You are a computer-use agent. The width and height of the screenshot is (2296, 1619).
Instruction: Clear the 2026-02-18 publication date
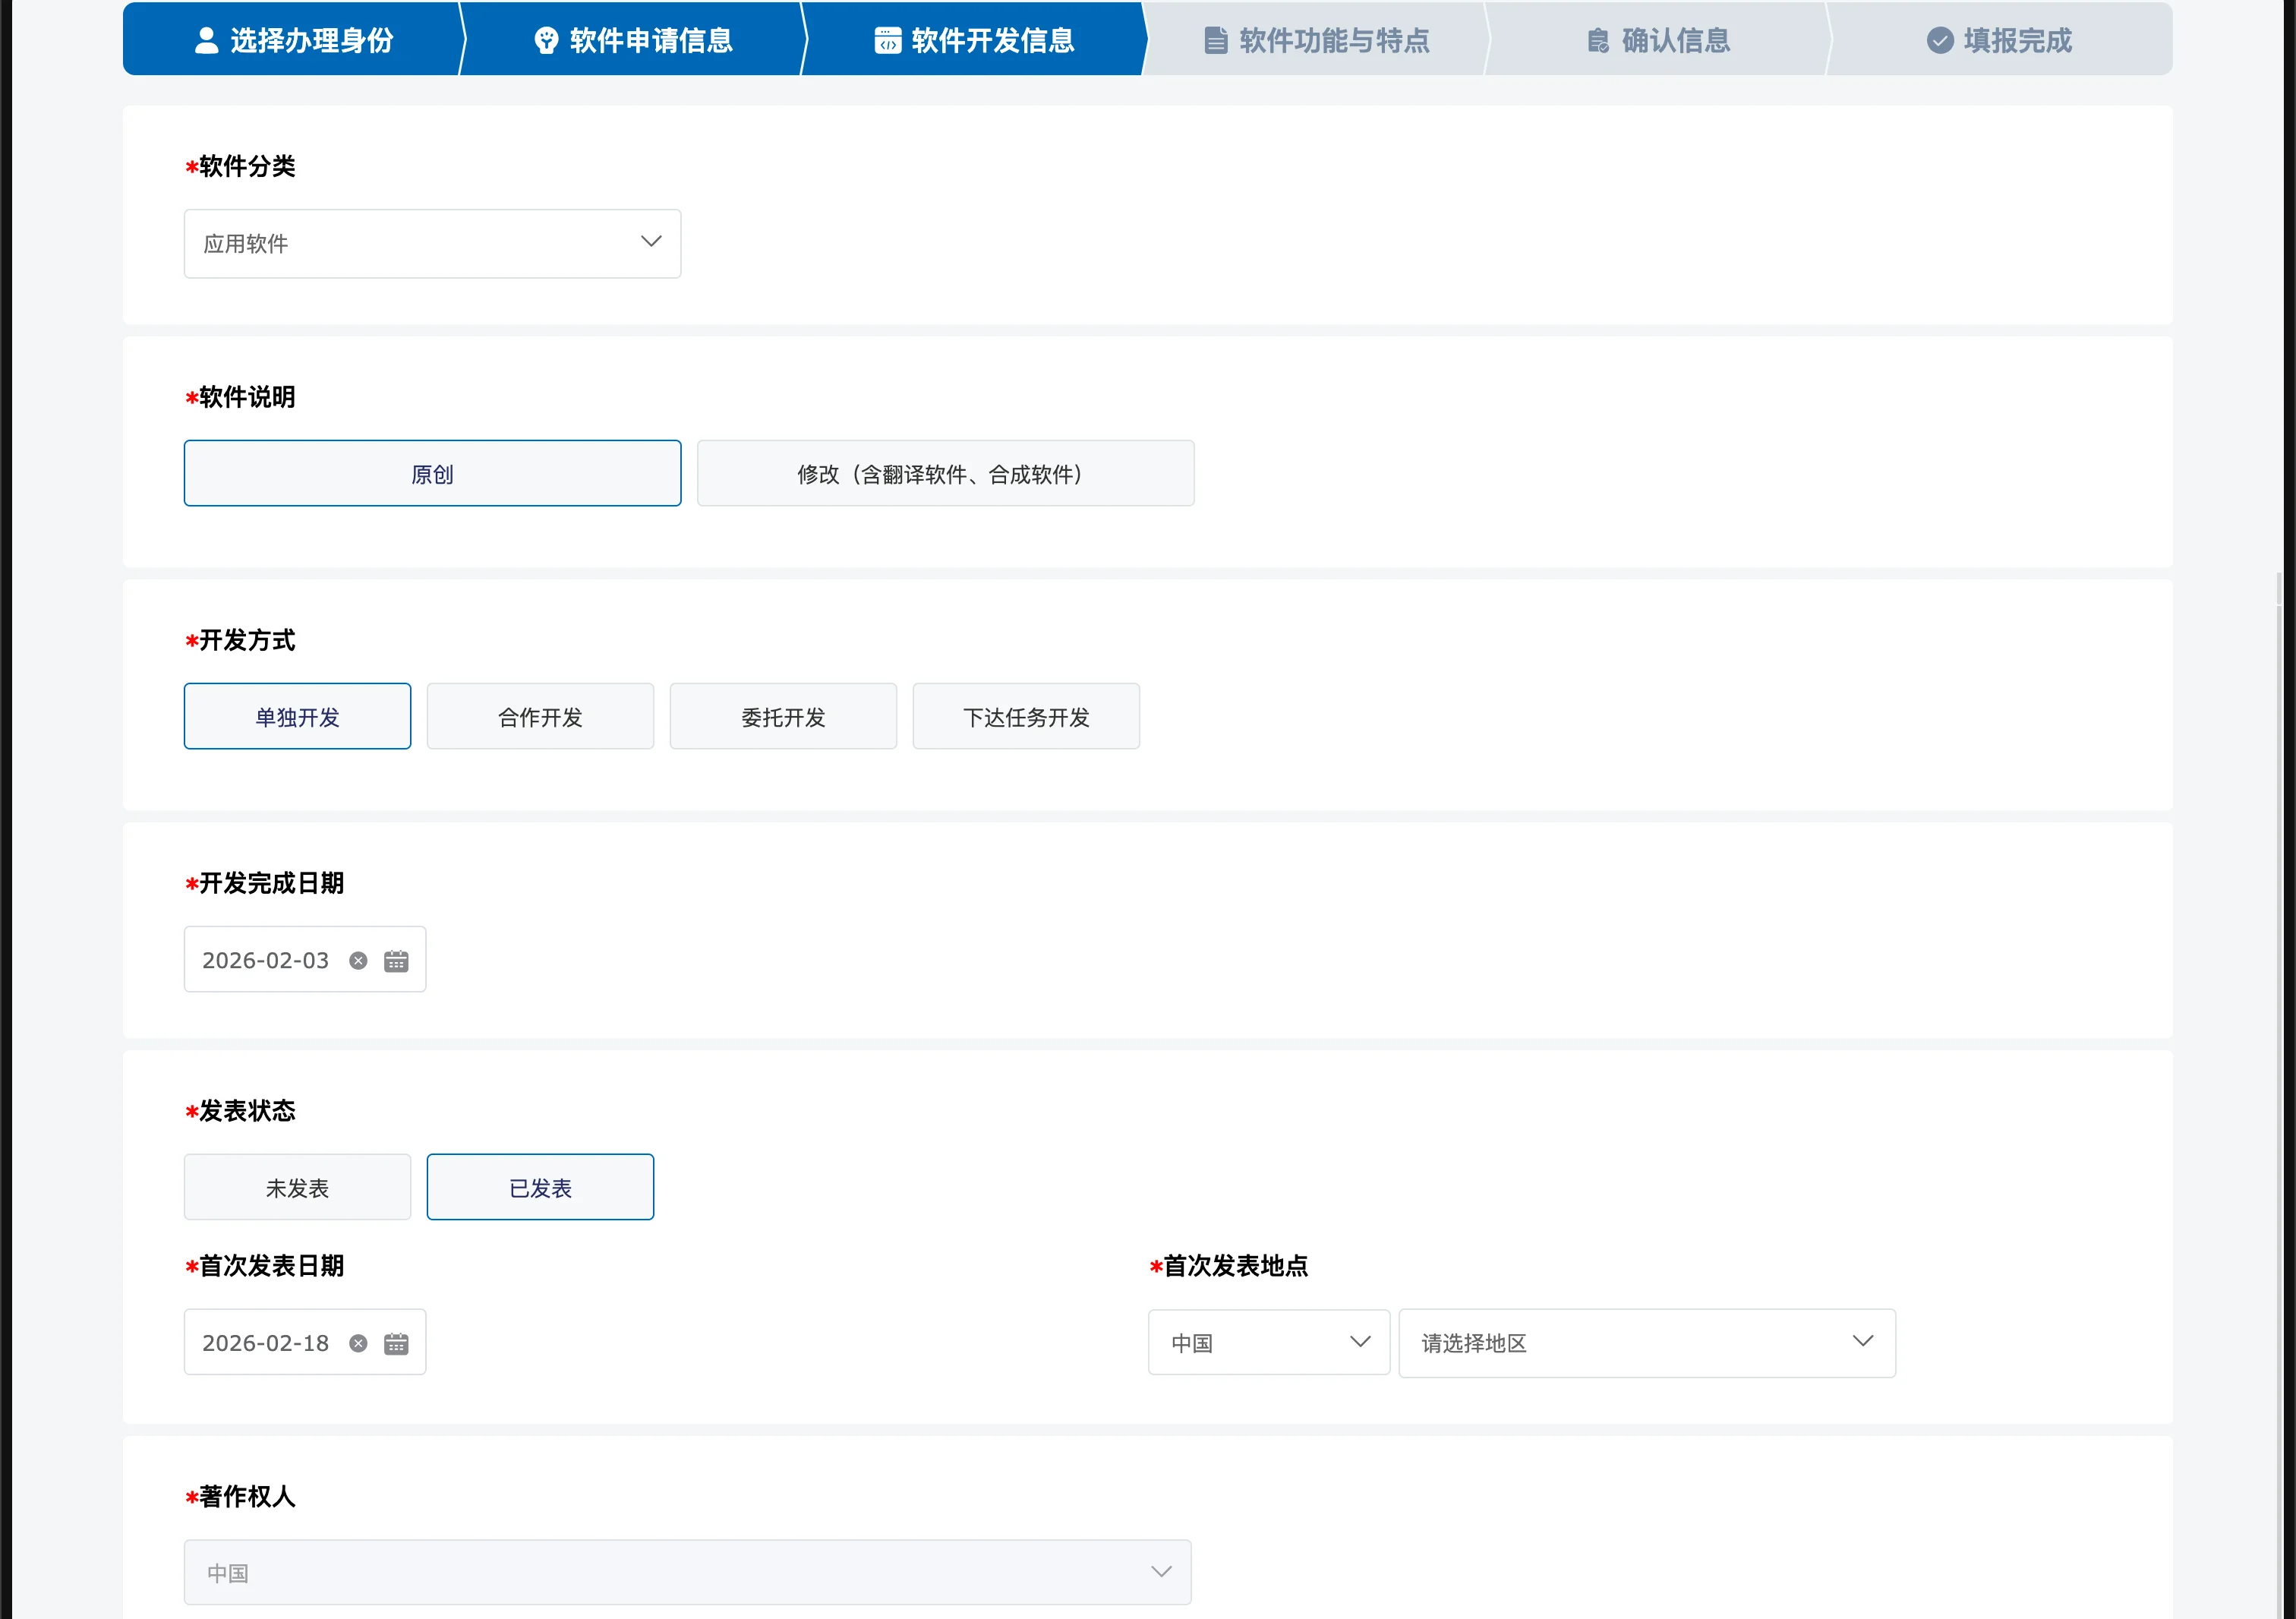click(358, 1344)
